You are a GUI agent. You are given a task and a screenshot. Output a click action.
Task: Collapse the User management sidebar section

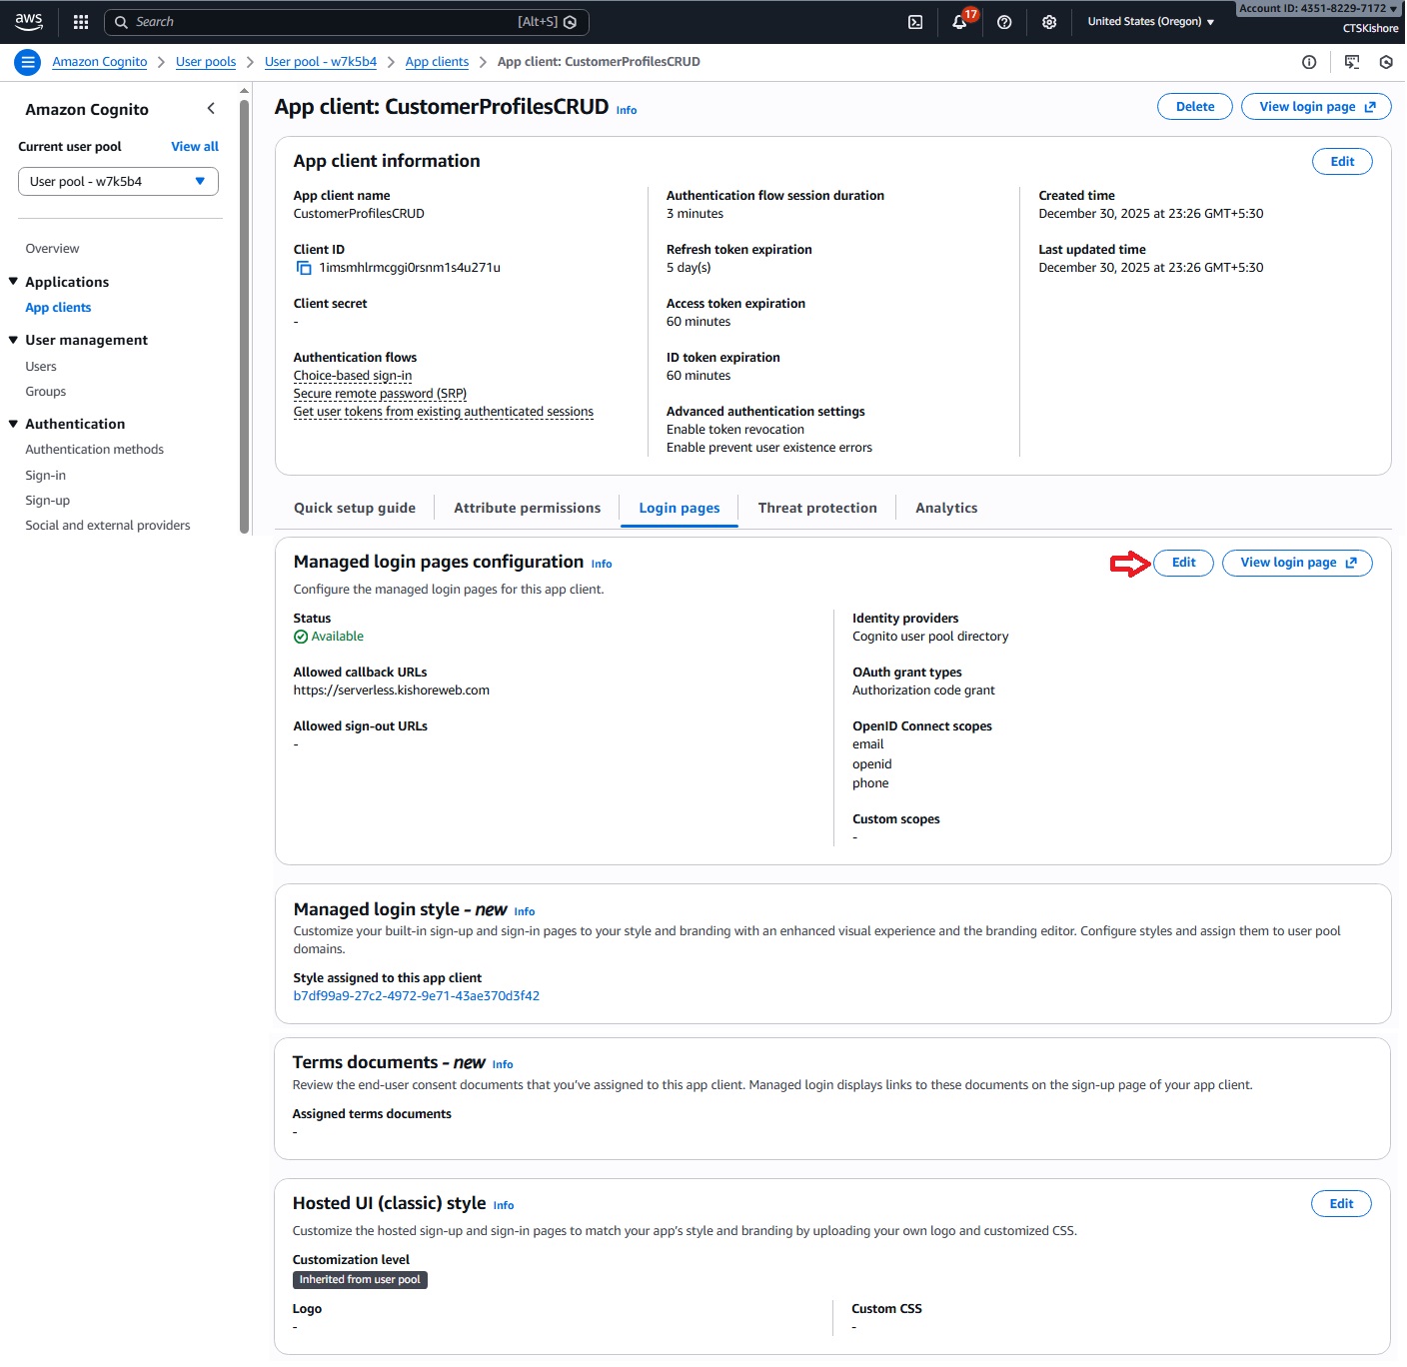click(14, 340)
